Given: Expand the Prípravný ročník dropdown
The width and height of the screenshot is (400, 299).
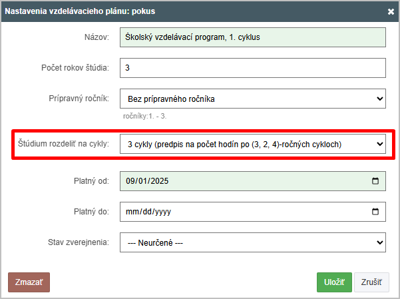Looking at the screenshot, I should 253,99.
